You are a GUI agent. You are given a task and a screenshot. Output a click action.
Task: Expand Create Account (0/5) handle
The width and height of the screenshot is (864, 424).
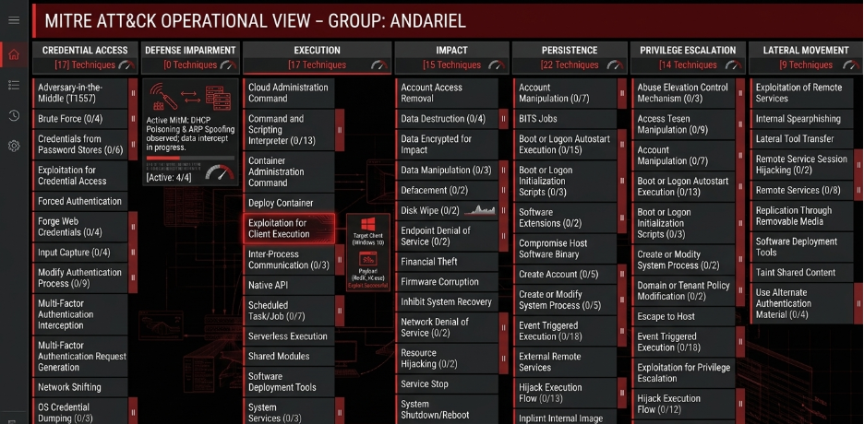(x=621, y=274)
